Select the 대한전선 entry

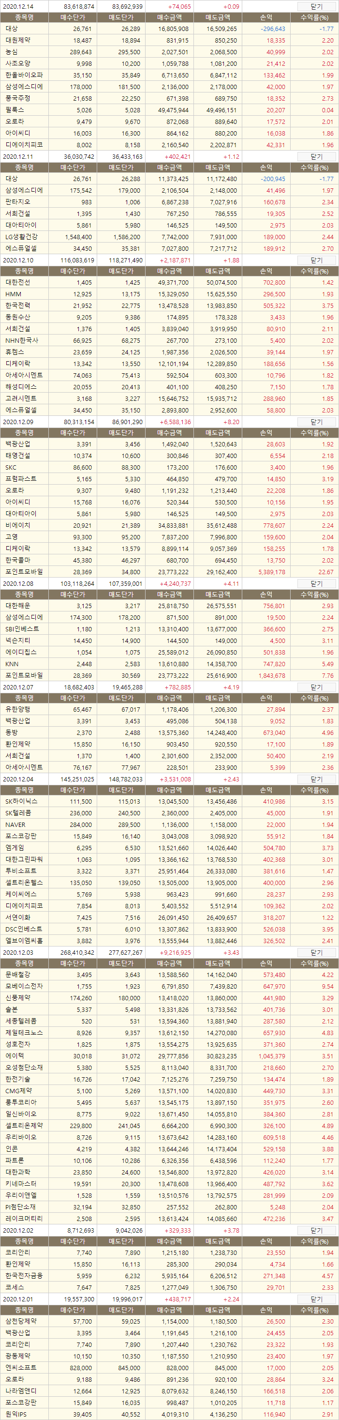18,282
